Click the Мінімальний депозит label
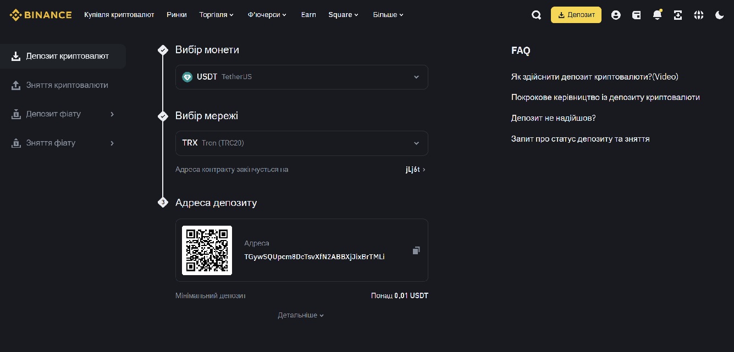The image size is (734, 352). tap(211, 295)
